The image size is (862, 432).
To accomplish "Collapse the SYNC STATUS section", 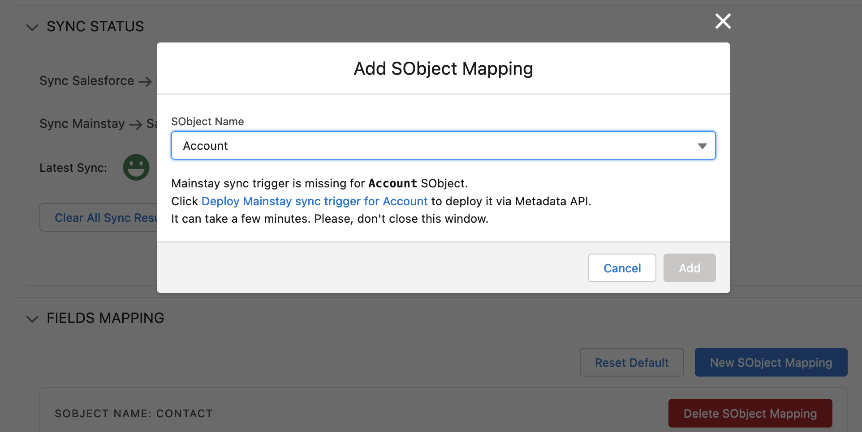I will click(32, 27).
